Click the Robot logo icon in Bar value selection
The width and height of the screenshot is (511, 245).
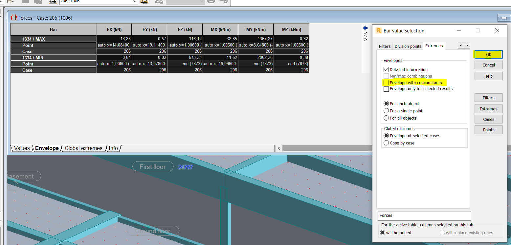click(378, 30)
